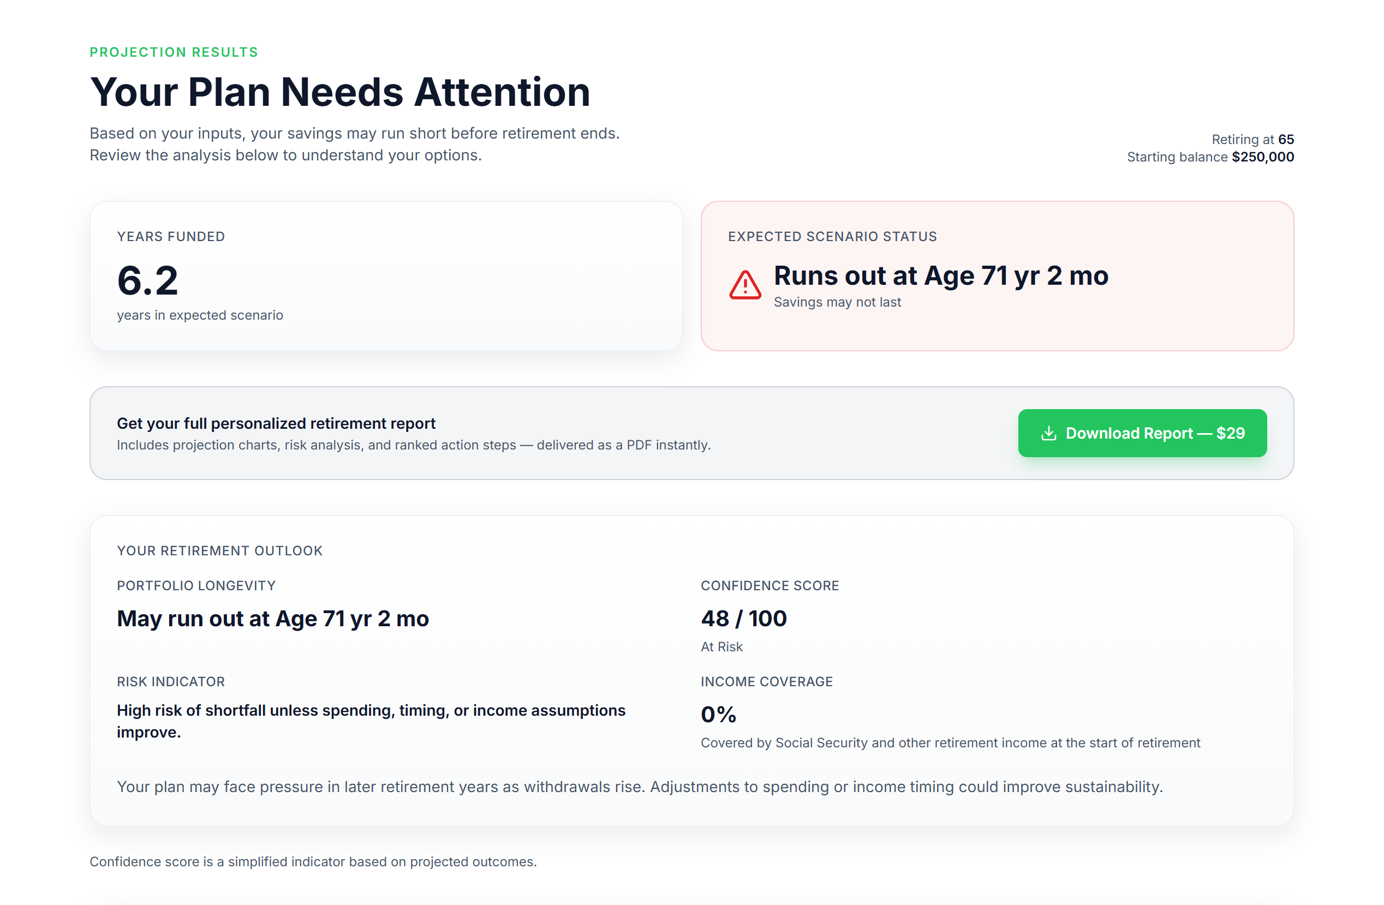Screen dimensions: 1384x905
Task: Click the Income Coverage 0% value
Action: pyautogui.click(x=719, y=715)
